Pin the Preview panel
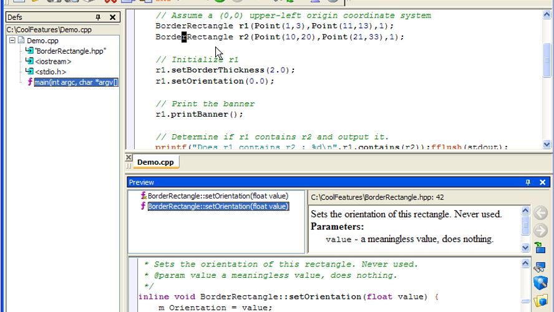This screenshot has height=312, width=554. (x=528, y=182)
